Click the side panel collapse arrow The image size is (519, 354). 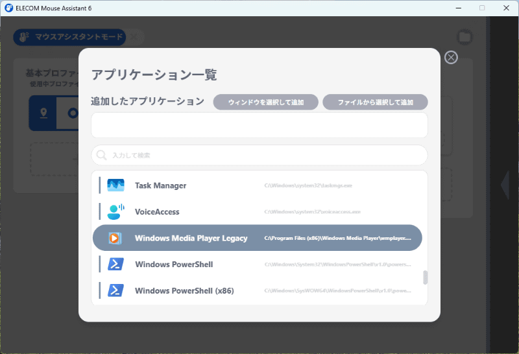(x=505, y=185)
